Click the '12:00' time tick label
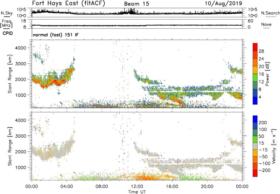Image resolution: width=280 pixels, height=194 pixels. [137, 187]
